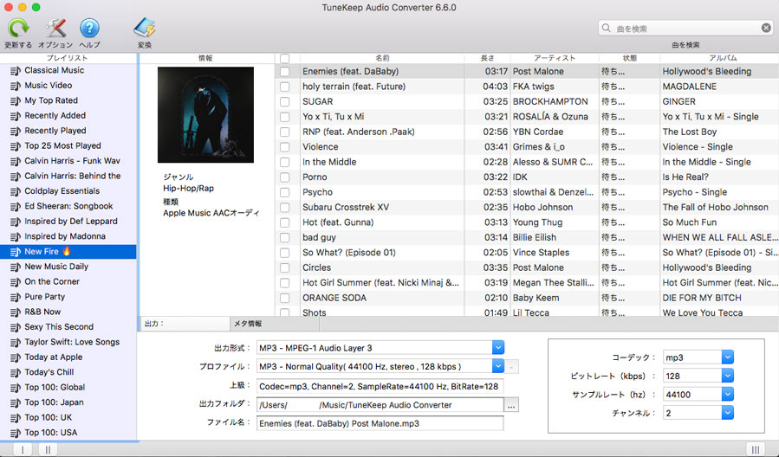The image size is (779, 457).
Task: Open the codec (コーデック) dropdown
Action: point(727,357)
